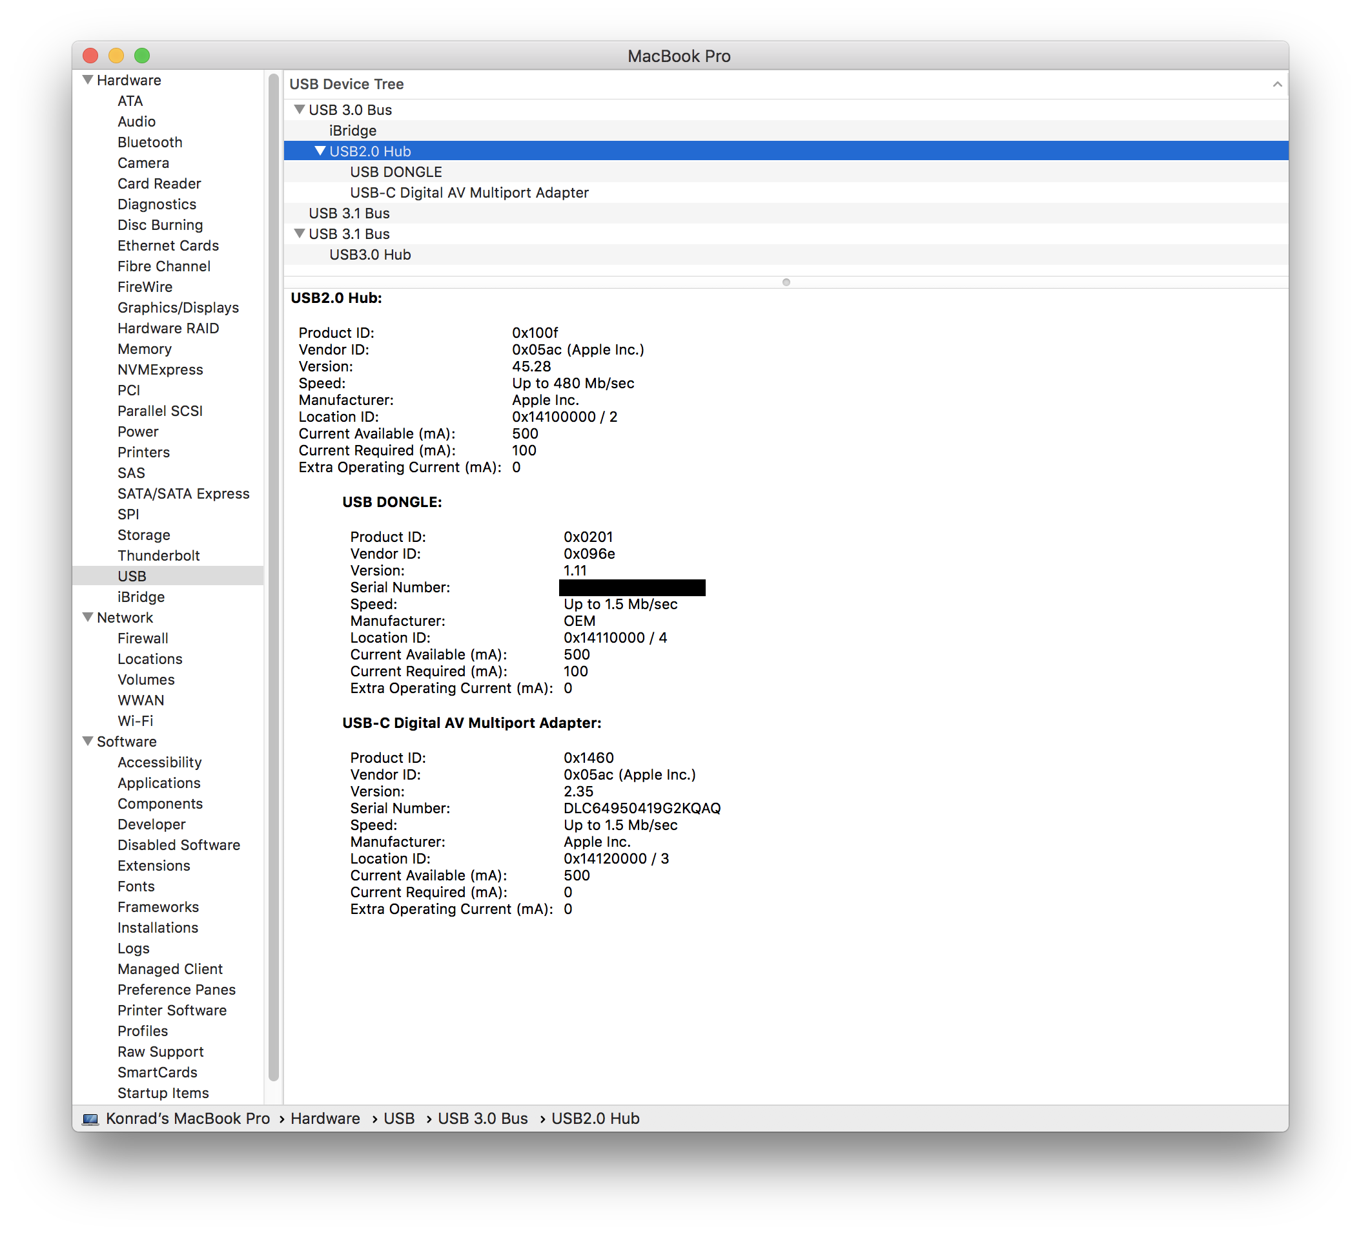The image size is (1361, 1235).
Task: Select Locations under Network
Action: tap(150, 659)
